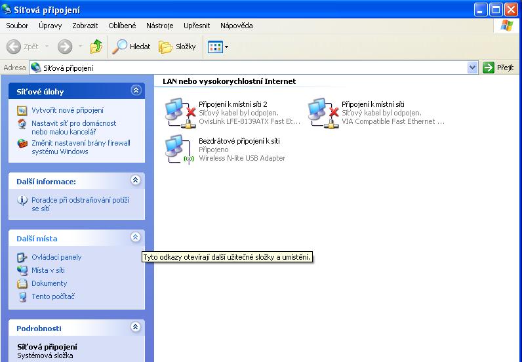
Task: Open the Dokumenty link
Action: pos(49,283)
